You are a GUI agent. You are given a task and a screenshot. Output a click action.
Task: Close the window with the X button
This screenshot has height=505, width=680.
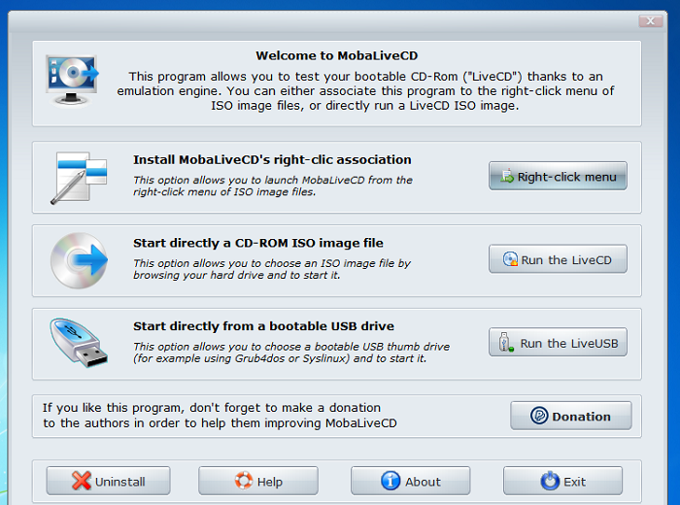[651, 20]
